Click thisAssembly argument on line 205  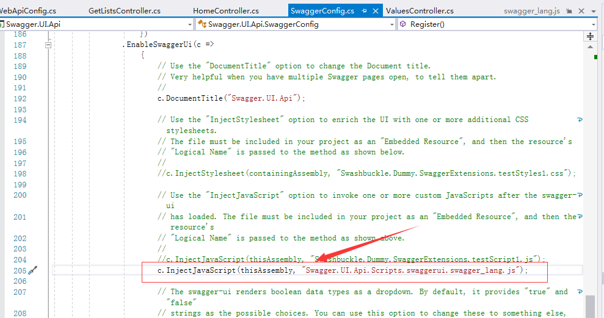(x=266, y=270)
